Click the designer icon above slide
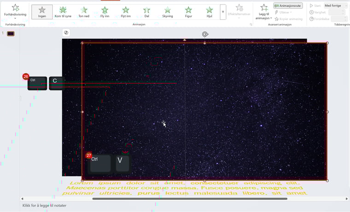Screen dimensions: 350x212 (66, 33)
